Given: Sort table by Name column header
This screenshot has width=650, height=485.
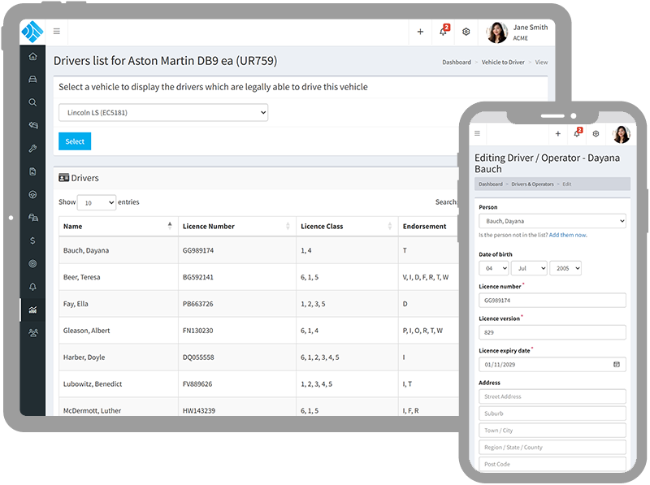Looking at the screenshot, I should [118, 227].
